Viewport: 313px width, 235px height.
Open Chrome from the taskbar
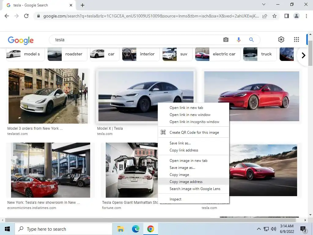(151, 229)
